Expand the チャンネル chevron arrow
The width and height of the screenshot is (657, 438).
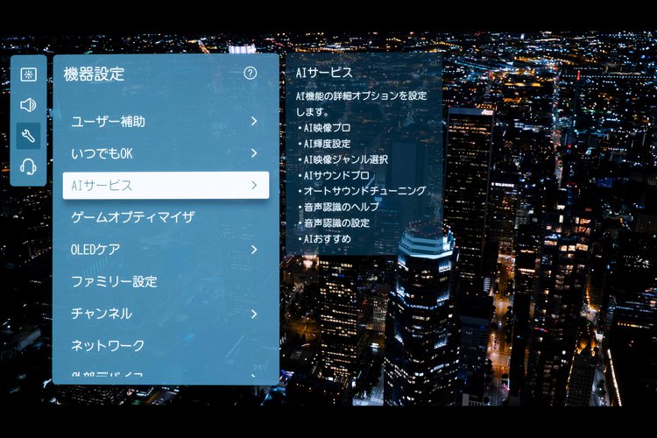point(253,314)
